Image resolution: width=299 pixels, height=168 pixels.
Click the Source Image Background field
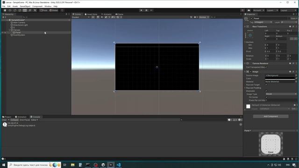point(280,76)
